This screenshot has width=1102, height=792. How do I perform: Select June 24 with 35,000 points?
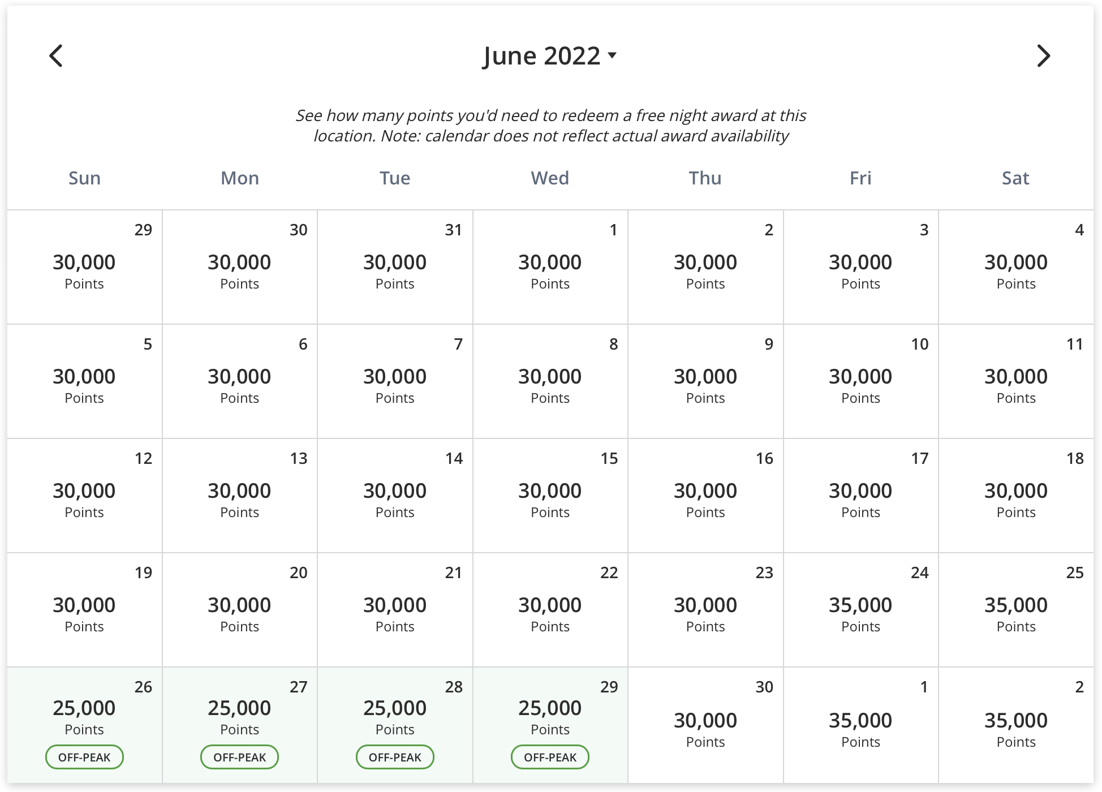click(x=861, y=610)
